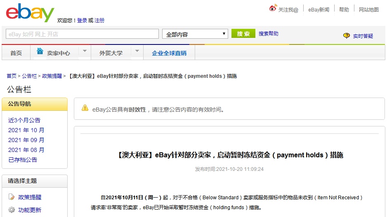Click the 关注我@ link

click(x=288, y=10)
